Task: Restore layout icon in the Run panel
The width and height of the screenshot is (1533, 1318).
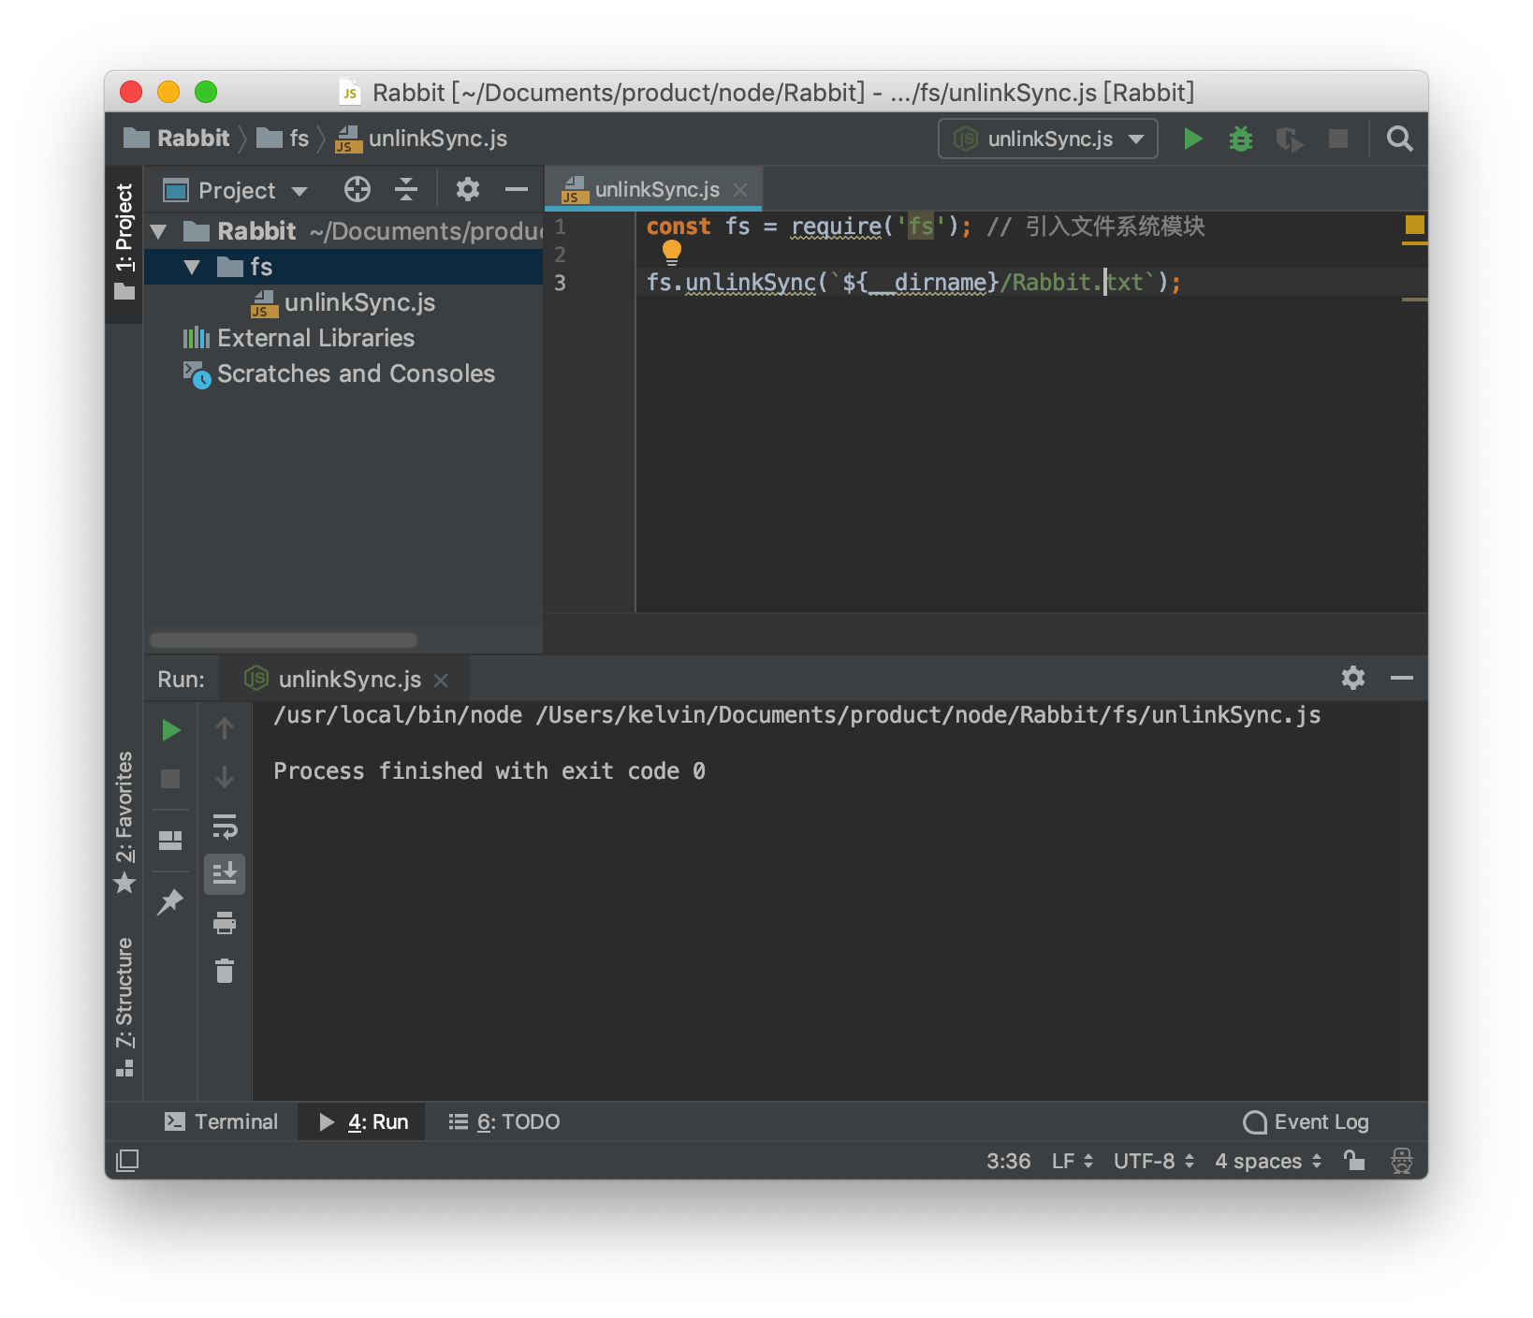Action: (x=170, y=840)
